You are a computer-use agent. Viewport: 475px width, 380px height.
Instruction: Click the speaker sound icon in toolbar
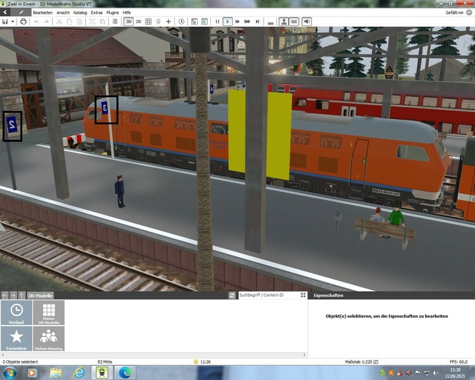pyautogui.click(x=307, y=22)
